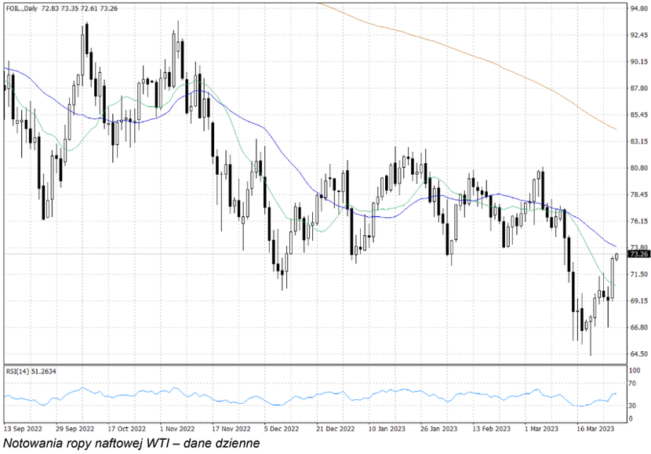The height and width of the screenshot is (454, 651).
Task: Click the FOIL.,Daily chart title text
Action: 21,9
